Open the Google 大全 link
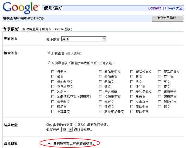Screen dimensions: 186x148 (174, 8)
